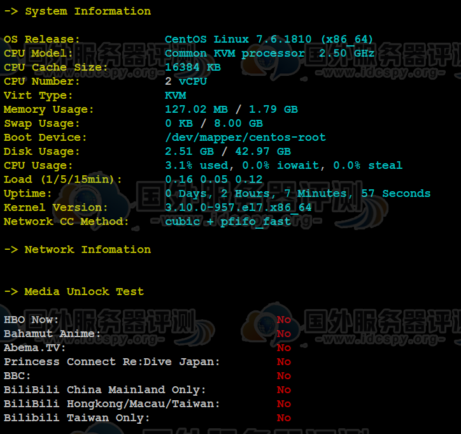This screenshot has height=434, width=461.
Task: Click the 'Media Unlock Test' heading
Action: (84, 292)
